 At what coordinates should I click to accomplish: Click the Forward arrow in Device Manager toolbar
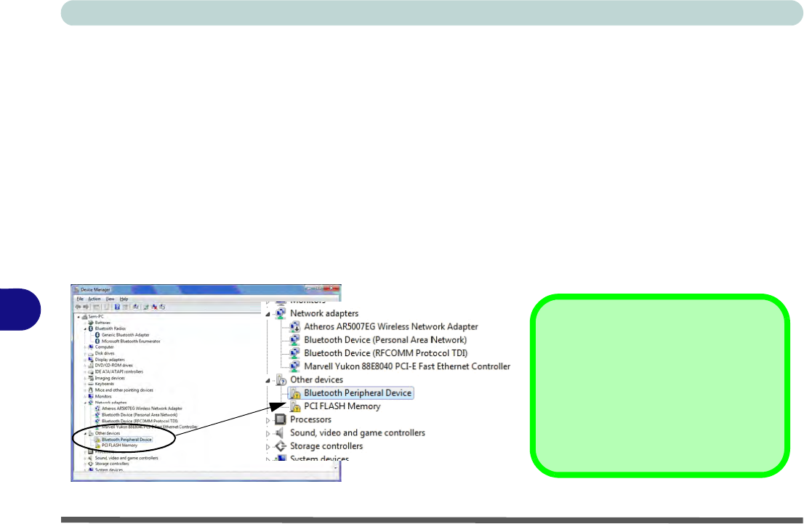(x=86, y=307)
